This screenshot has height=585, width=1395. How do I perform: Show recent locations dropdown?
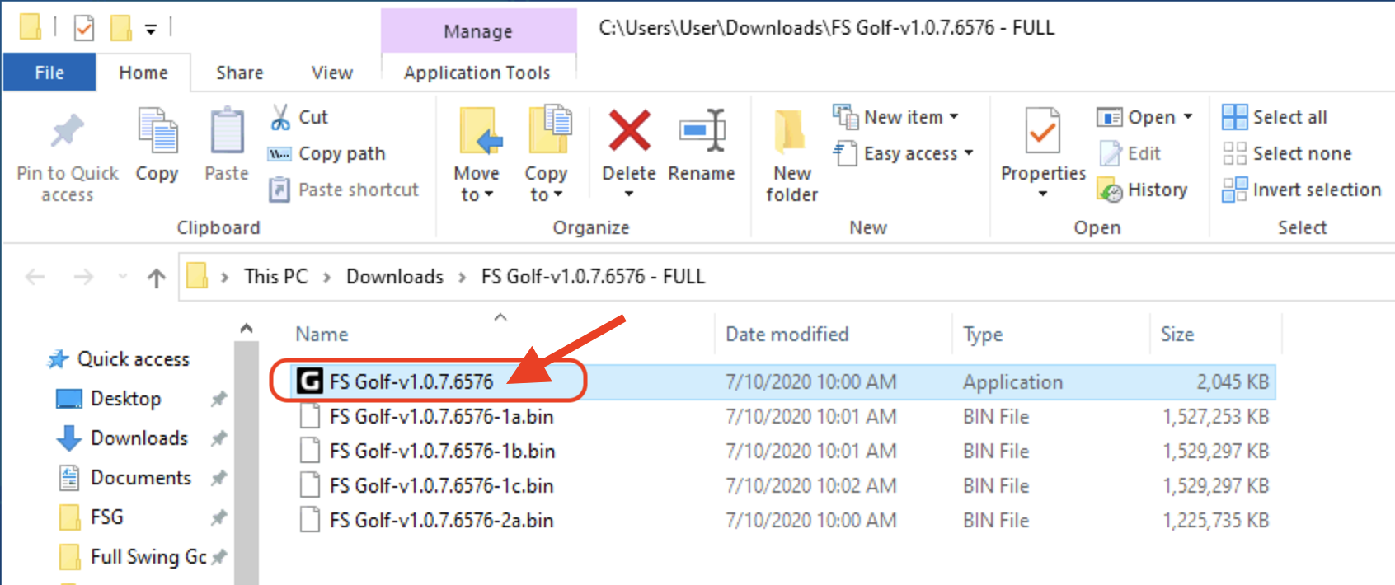(123, 278)
